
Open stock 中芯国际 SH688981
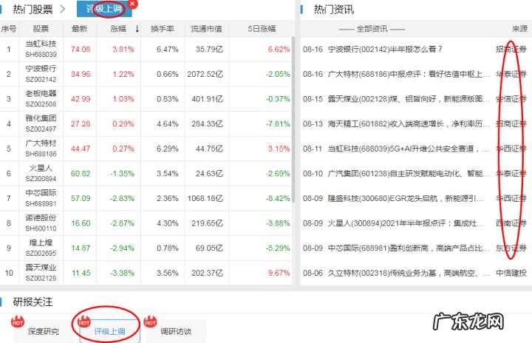(41, 198)
